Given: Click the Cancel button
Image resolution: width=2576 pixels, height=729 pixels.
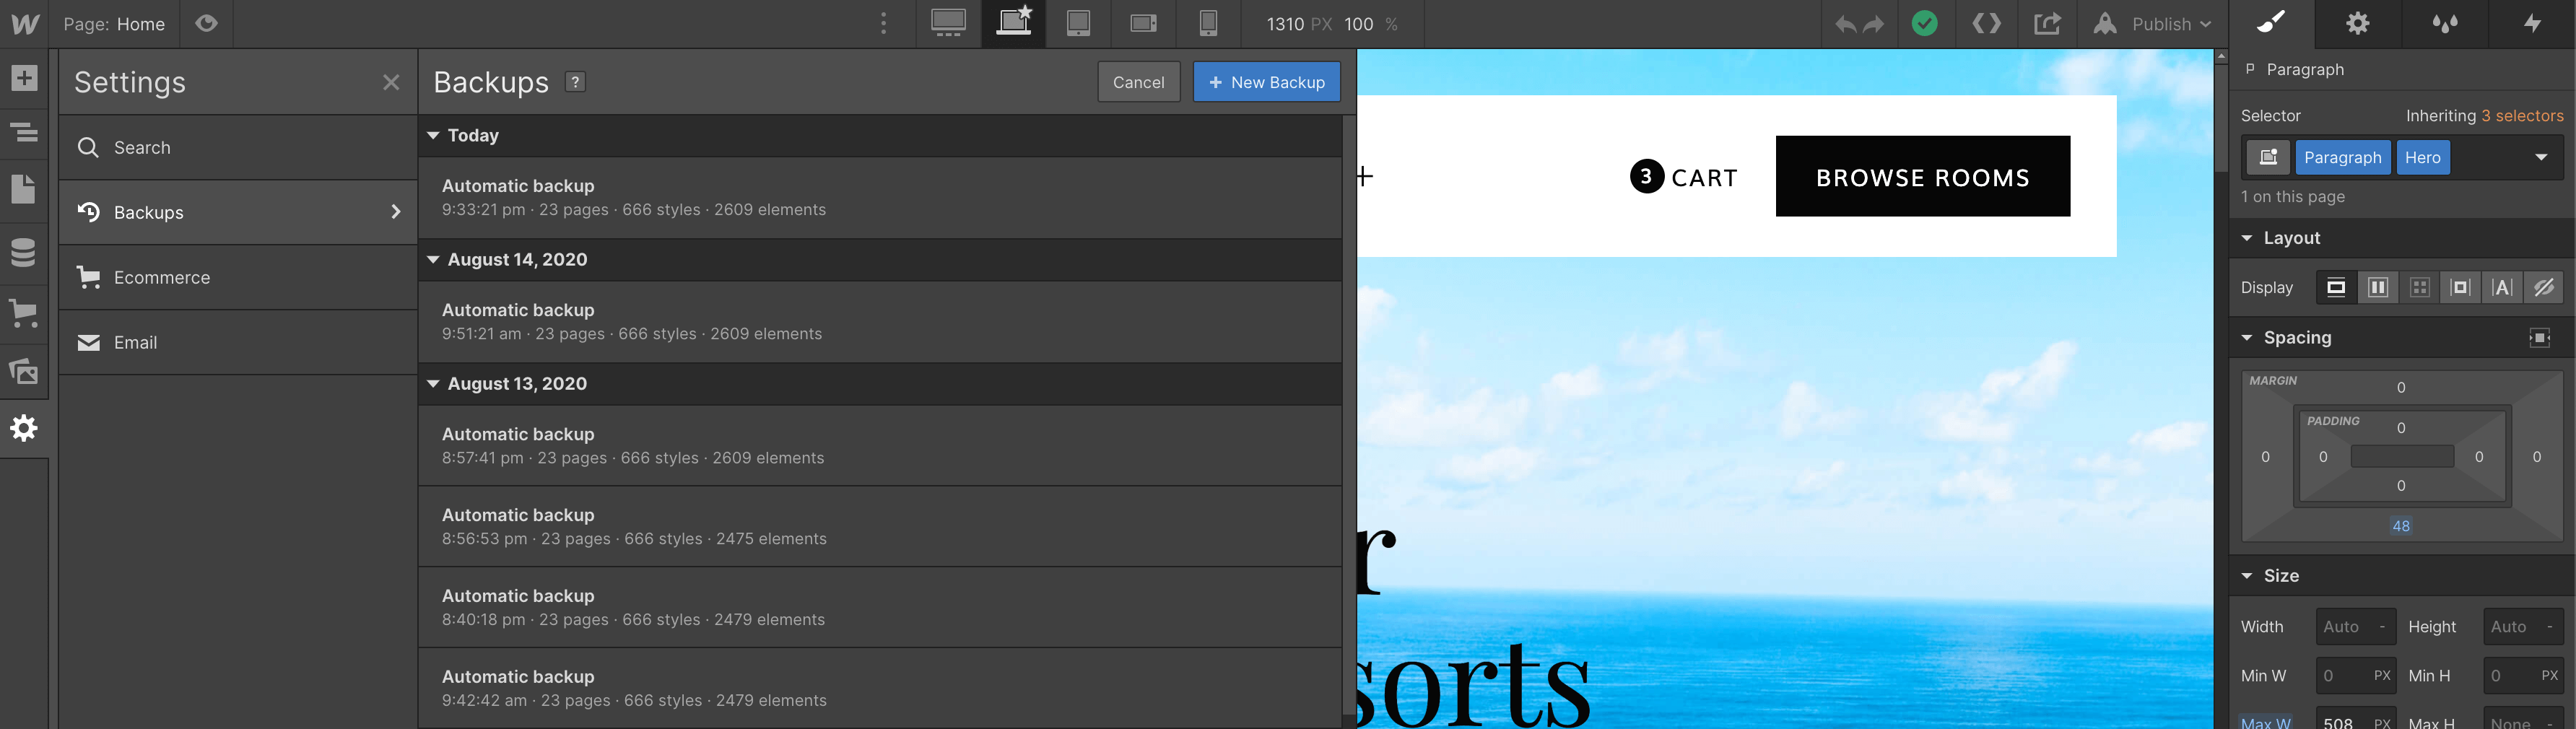Looking at the screenshot, I should pyautogui.click(x=1139, y=82).
